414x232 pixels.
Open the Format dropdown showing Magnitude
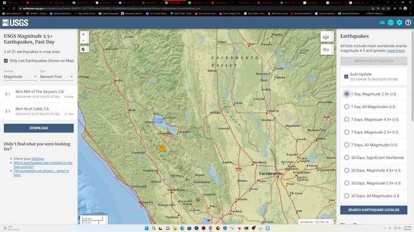(x=20, y=77)
